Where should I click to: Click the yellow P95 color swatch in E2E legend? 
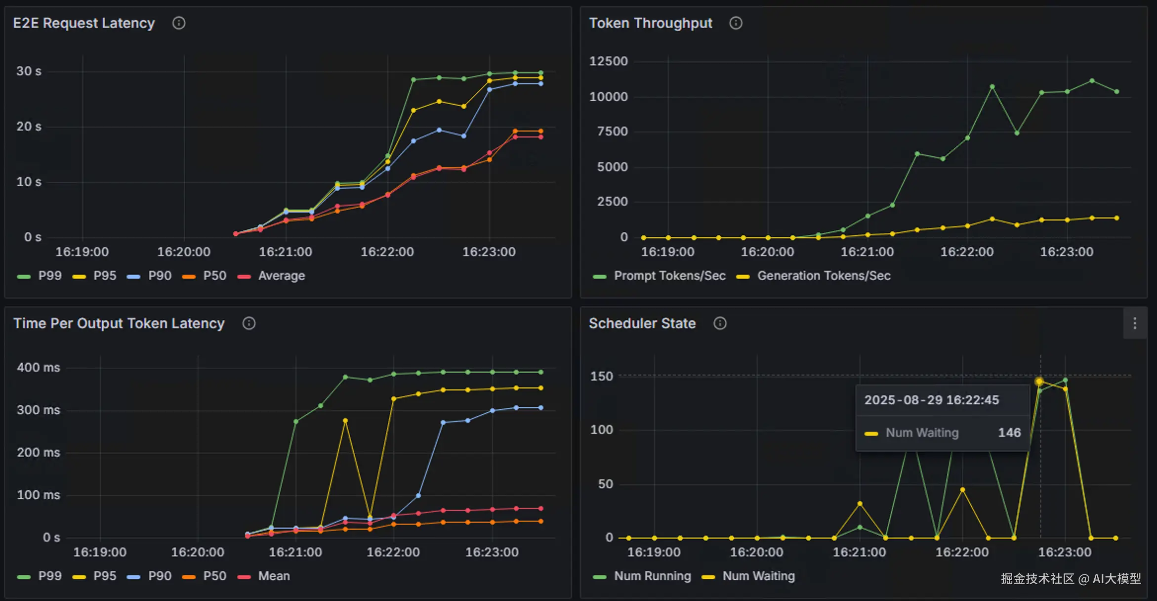pyautogui.click(x=79, y=277)
